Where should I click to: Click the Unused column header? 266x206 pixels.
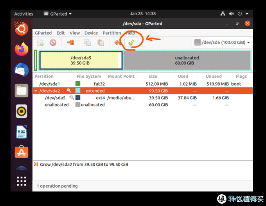coord(214,76)
